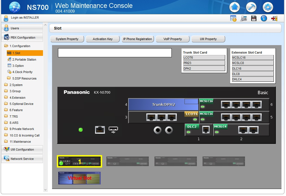Viewport: 286px width, 196px height.
Task: Select the DPH2 trunk slot card
Action: pos(204,69)
